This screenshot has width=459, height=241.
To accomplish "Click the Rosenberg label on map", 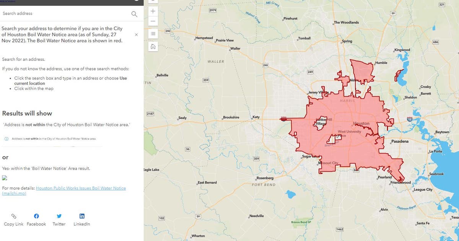I will pyautogui.click(x=265, y=178).
